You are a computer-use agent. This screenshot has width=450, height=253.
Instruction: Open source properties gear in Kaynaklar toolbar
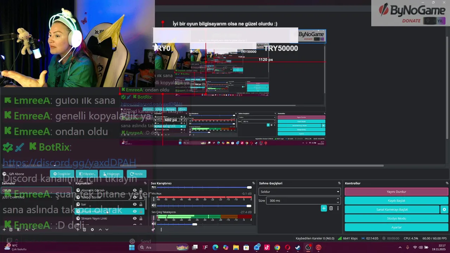(92, 229)
